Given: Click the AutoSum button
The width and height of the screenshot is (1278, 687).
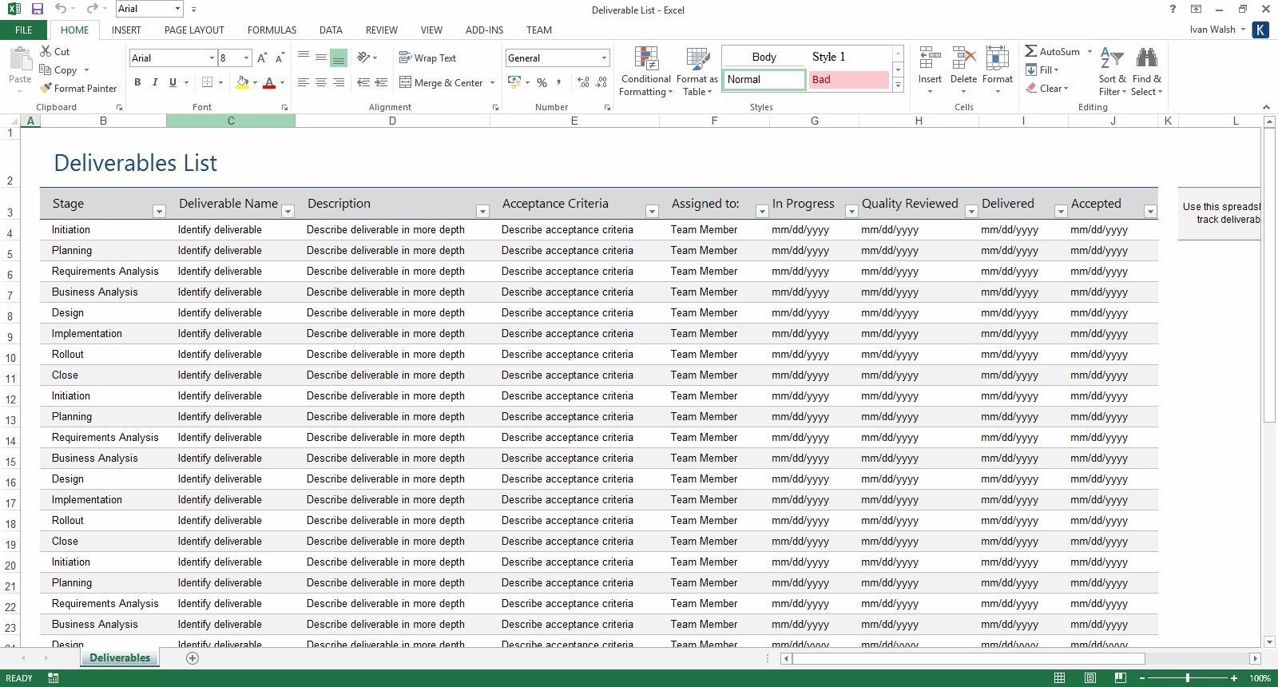Looking at the screenshot, I should click(1053, 51).
